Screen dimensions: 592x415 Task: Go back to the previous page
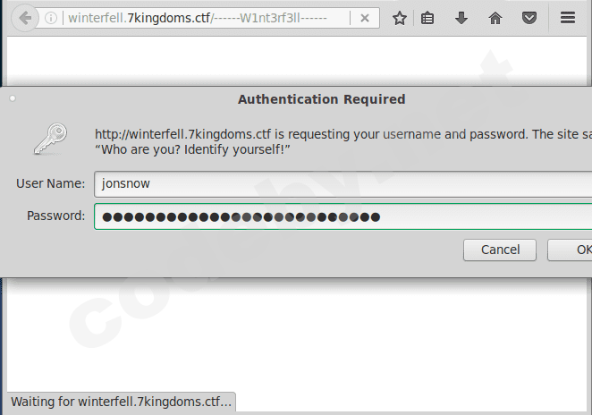[24, 18]
